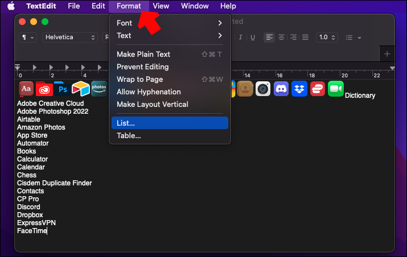Enable justified text alignment
Image resolution: width=407 pixels, height=257 pixels.
305,38
